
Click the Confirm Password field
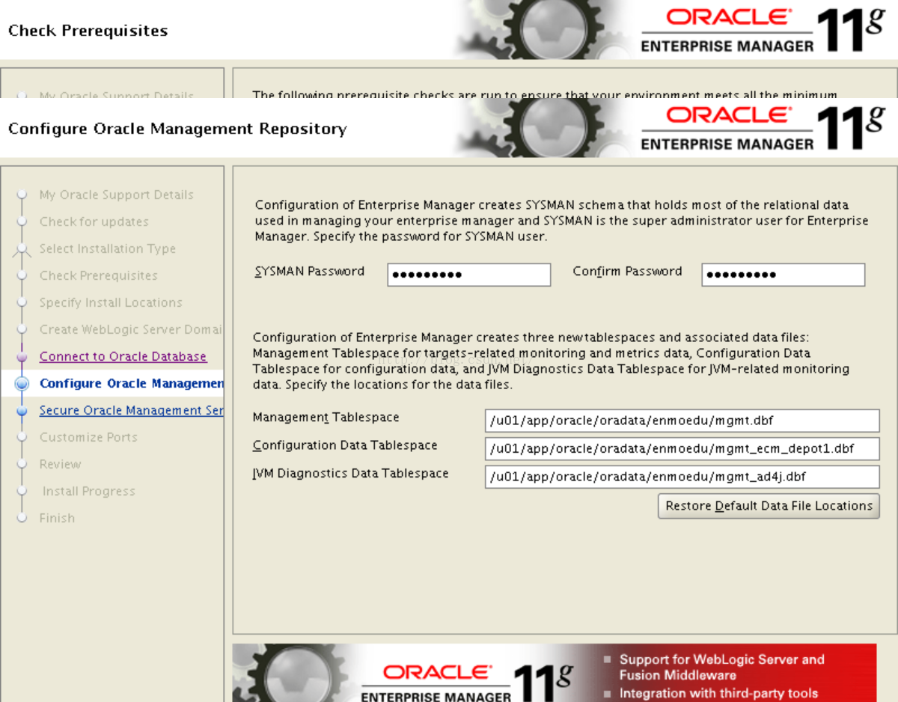(783, 275)
